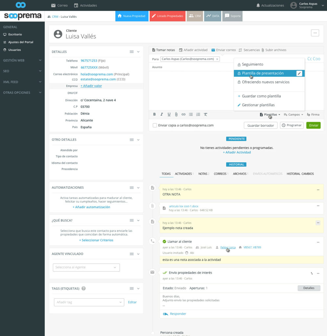
Task: Open options menu for OTRA NOTA
Action: [x=318, y=190]
